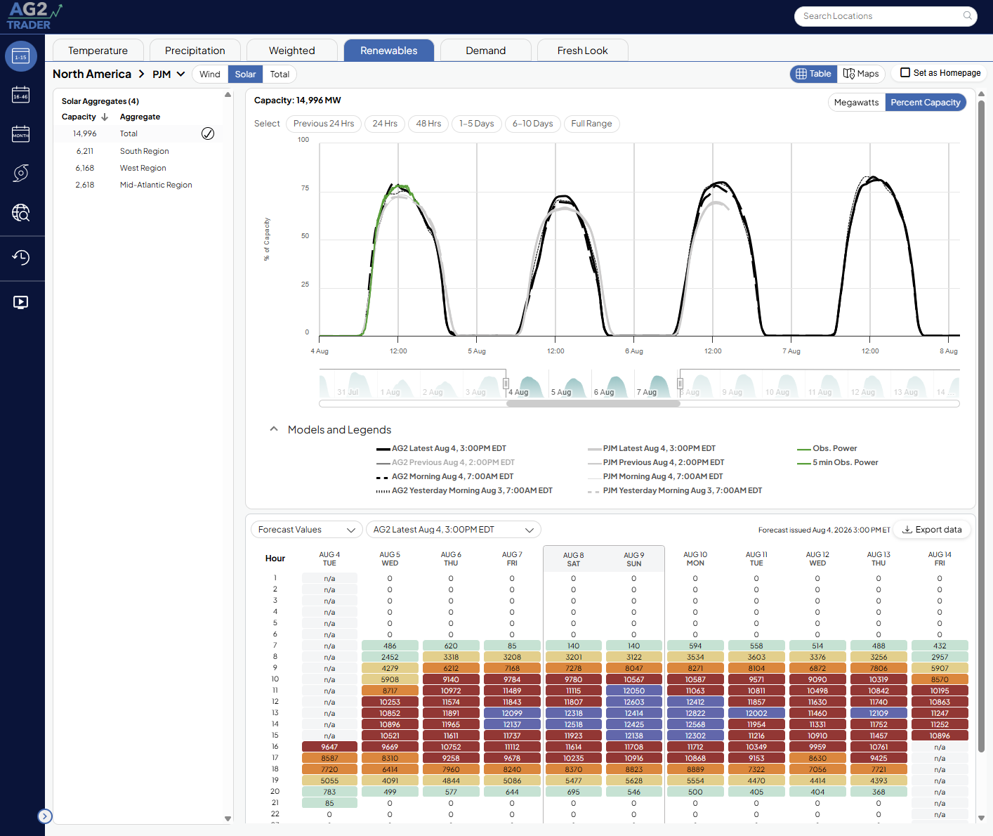Enable the Set as Homepage checkbox
The width and height of the screenshot is (993, 836).
[x=905, y=72]
